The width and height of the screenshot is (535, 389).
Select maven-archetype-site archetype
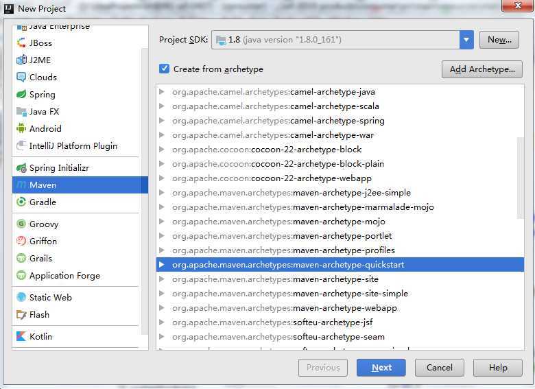tap(340, 279)
